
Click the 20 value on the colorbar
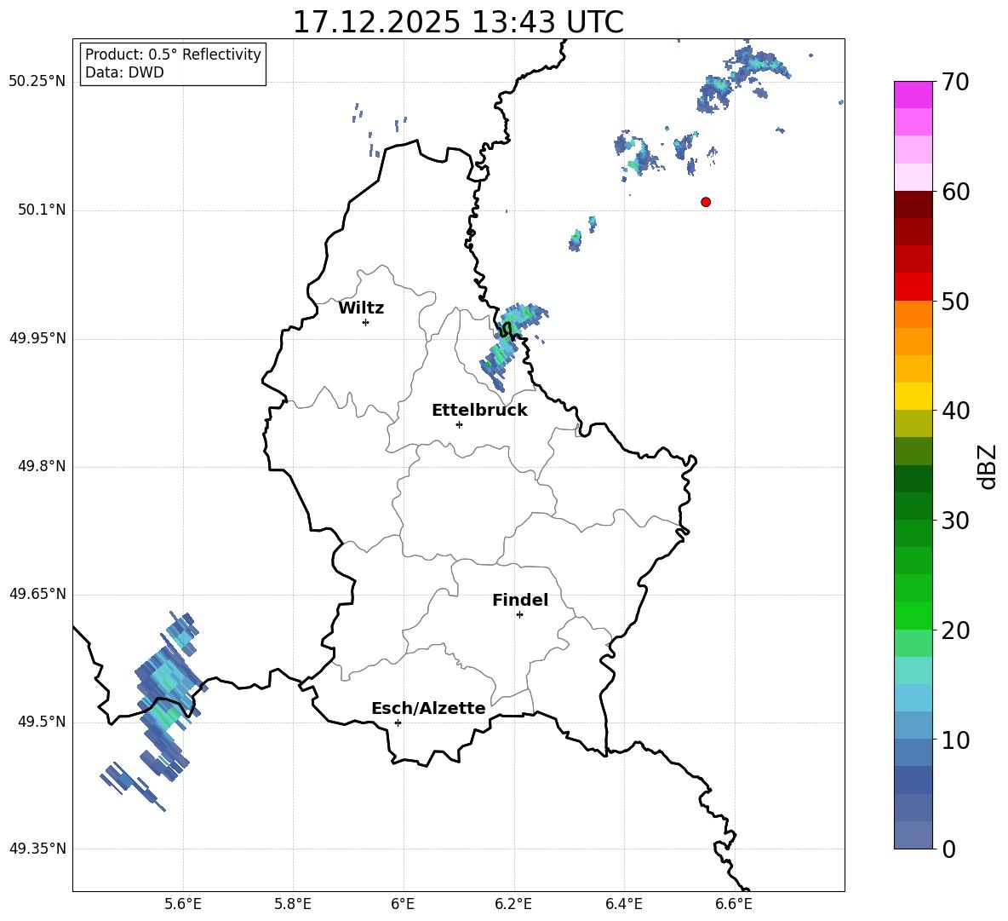coord(955,630)
